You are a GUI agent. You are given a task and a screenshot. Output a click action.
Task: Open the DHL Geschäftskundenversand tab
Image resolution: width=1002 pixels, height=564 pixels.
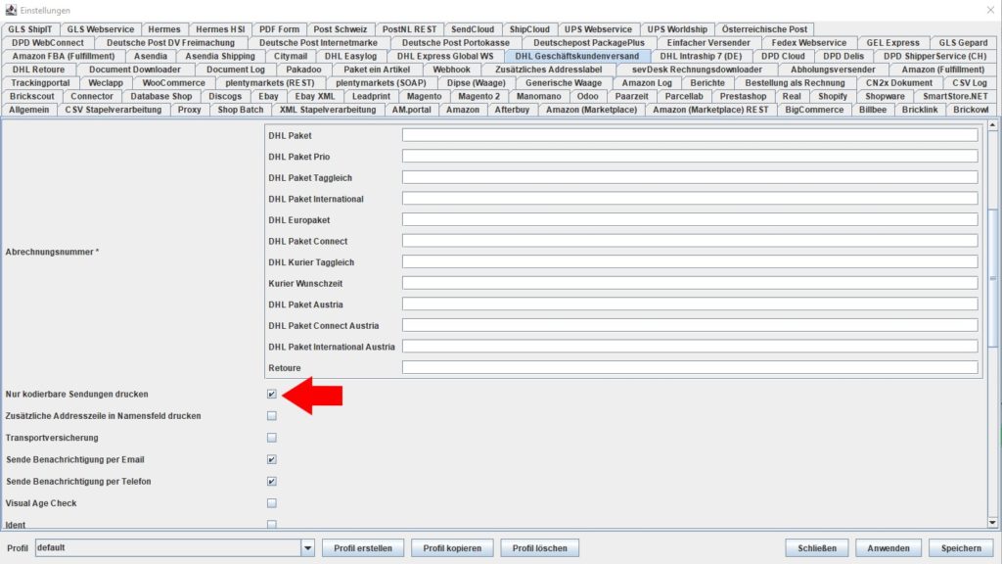coord(577,56)
